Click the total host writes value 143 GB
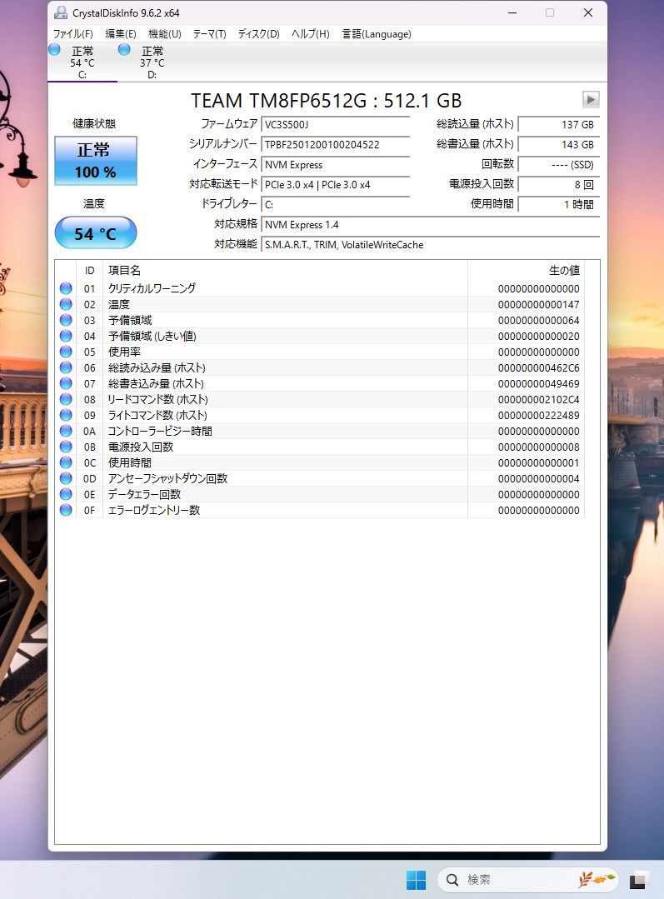This screenshot has width=664, height=899. pyautogui.click(x=559, y=144)
